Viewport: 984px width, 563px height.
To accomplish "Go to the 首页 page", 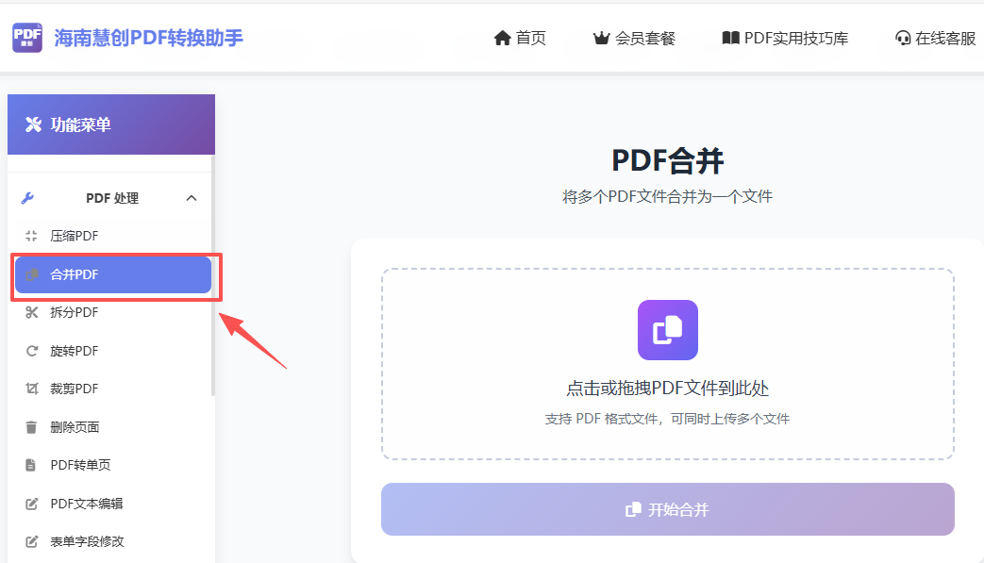I will [x=530, y=39].
